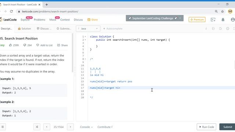The image size is (235, 132).
Task: Switch to the Description tab
Action: [7, 29]
